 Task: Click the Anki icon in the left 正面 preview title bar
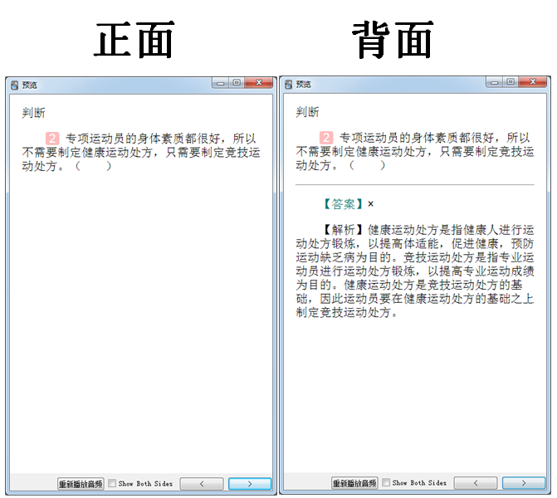coord(15,85)
